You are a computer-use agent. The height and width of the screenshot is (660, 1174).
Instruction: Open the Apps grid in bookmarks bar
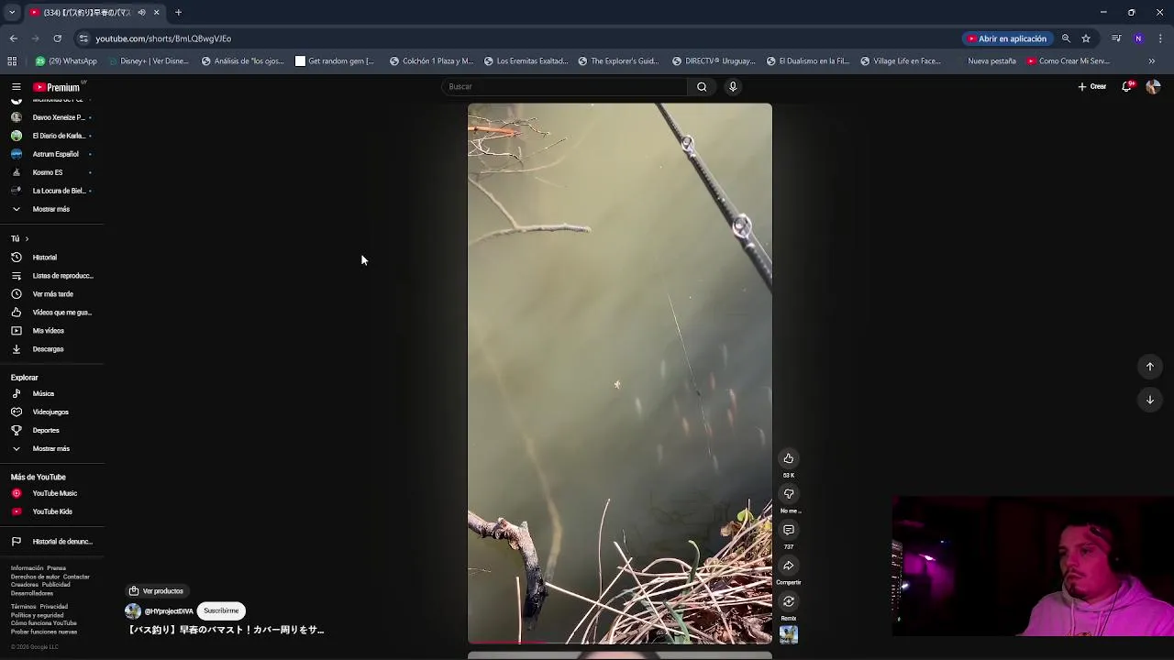click(x=12, y=61)
